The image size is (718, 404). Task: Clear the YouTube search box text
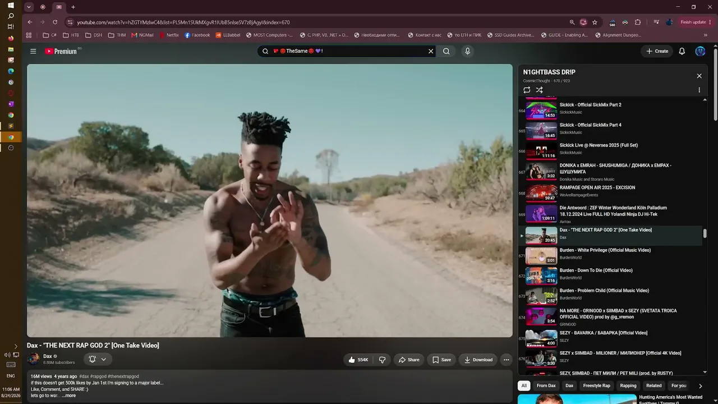(x=431, y=51)
